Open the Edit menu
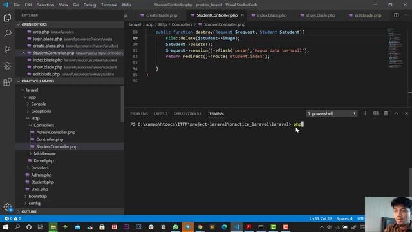Viewport: 412px width, 232px height. (x=28, y=5)
